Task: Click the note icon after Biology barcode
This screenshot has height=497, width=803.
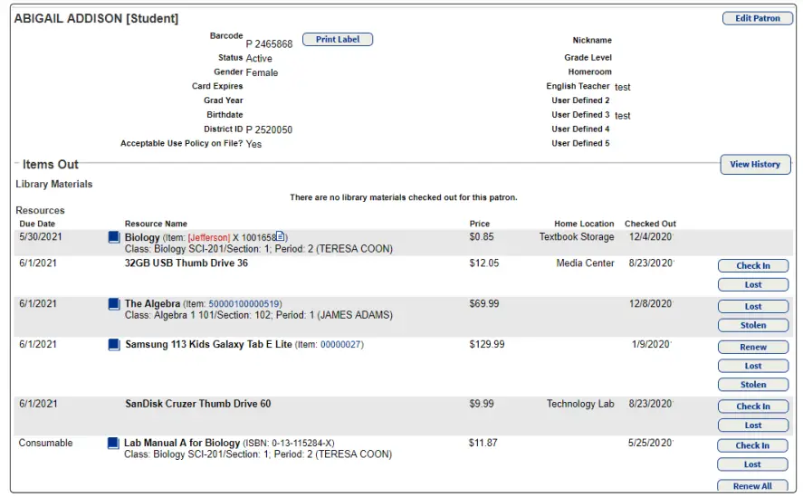Action: click(x=282, y=236)
